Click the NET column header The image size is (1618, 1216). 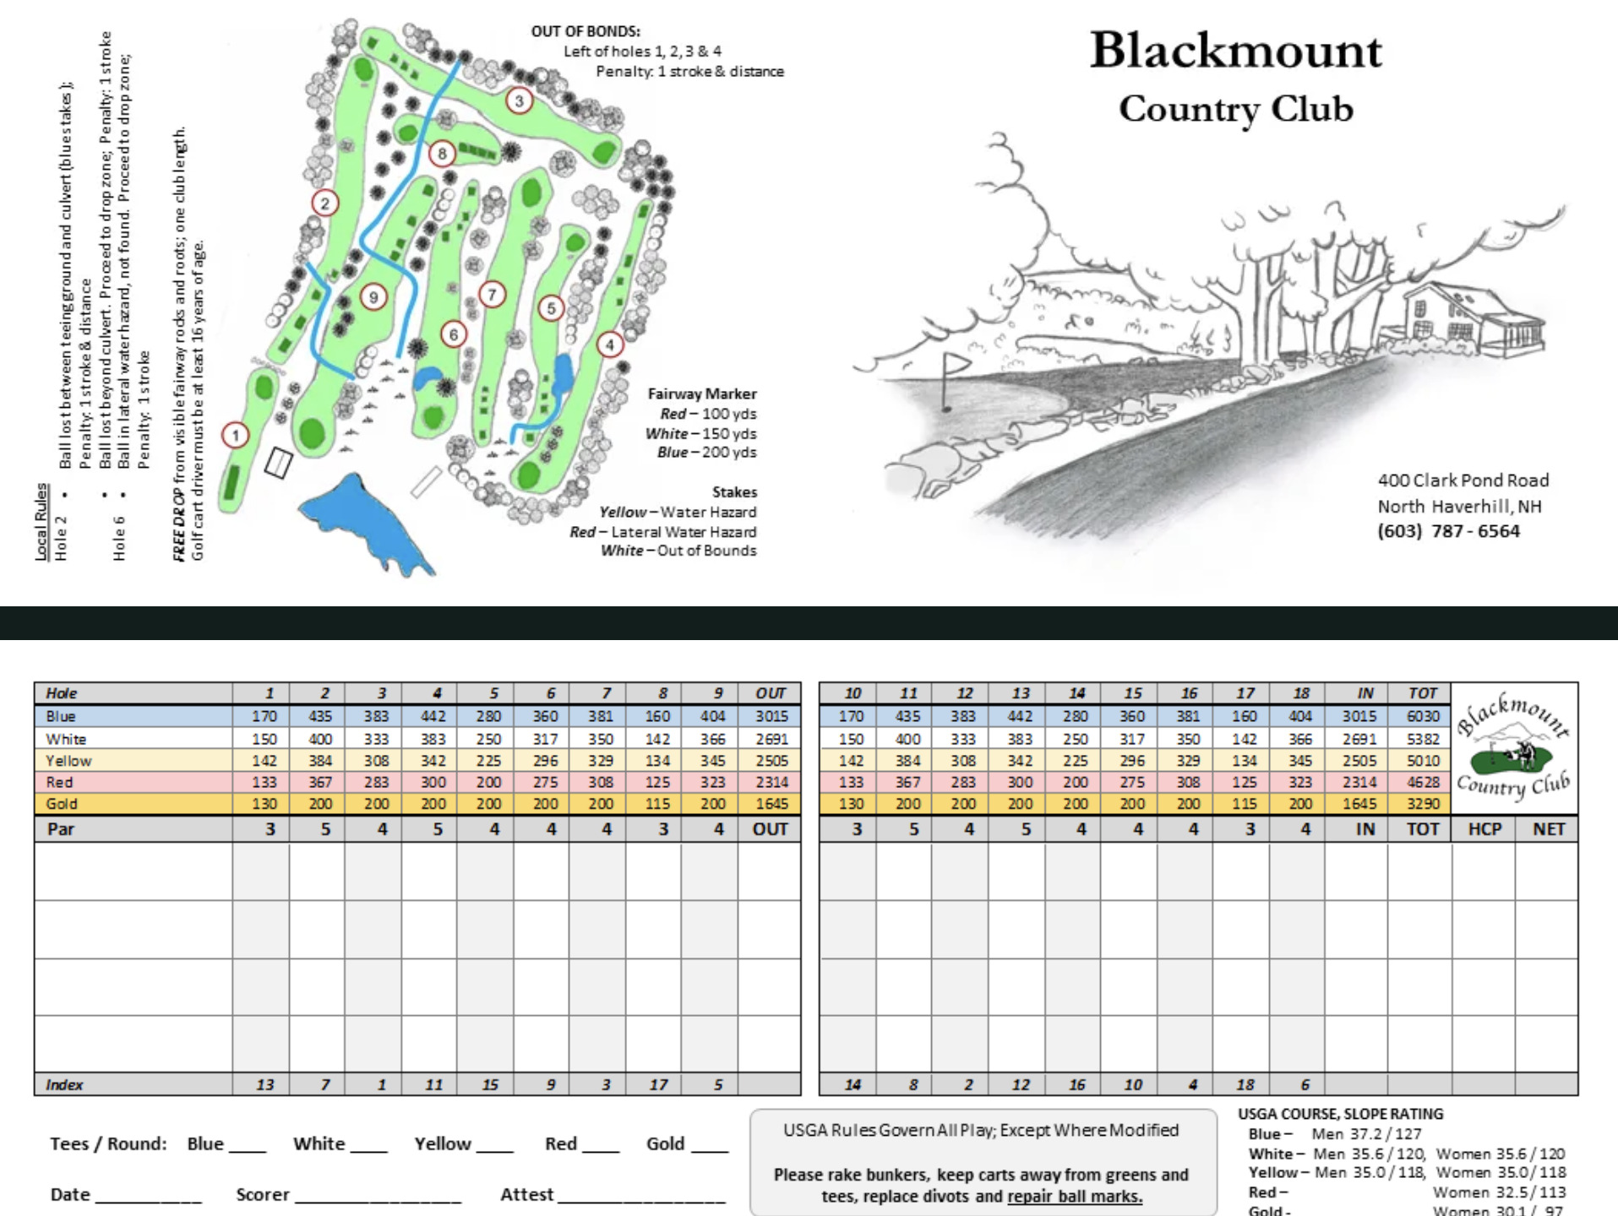click(x=1549, y=829)
